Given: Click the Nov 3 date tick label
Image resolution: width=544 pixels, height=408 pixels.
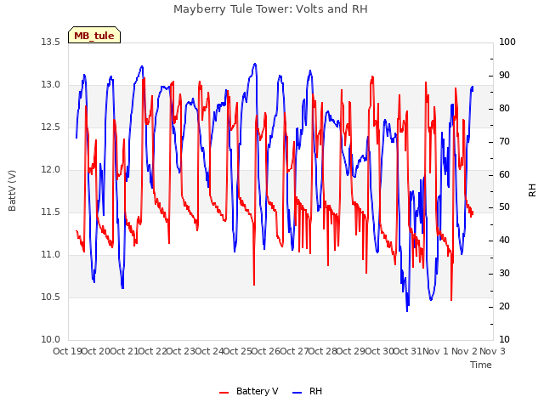Looking at the screenshot, I should pyautogui.click(x=492, y=351).
